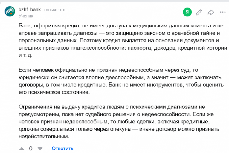Open the bzhf_bank user profile link
This screenshot has width=229, height=153.
point(29,10)
